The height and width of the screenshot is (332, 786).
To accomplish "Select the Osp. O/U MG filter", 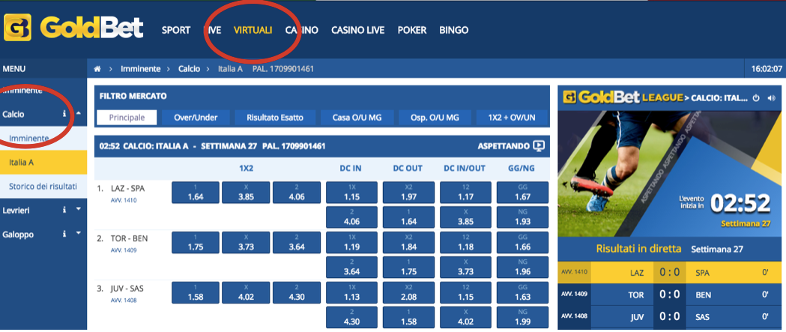I will [x=435, y=118].
